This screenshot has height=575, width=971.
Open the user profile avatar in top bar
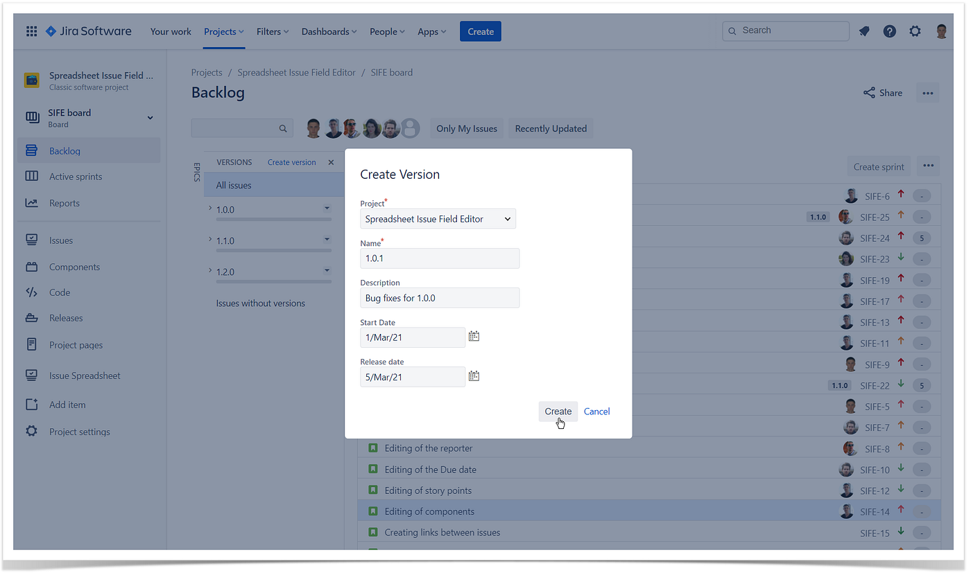point(941,31)
